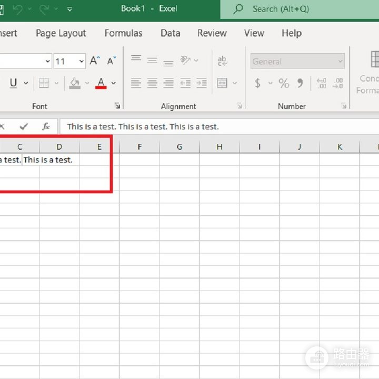
Task: Click the Search (Alt+Q) box
Action: [x=300, y=9]
